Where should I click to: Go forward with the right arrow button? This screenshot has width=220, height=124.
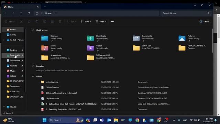[x=13, y=13]
